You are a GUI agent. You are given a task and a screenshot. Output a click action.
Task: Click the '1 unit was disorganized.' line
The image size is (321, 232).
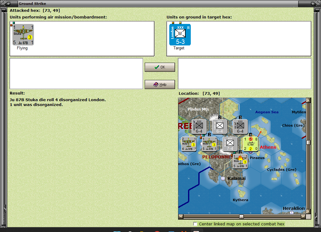36,104
